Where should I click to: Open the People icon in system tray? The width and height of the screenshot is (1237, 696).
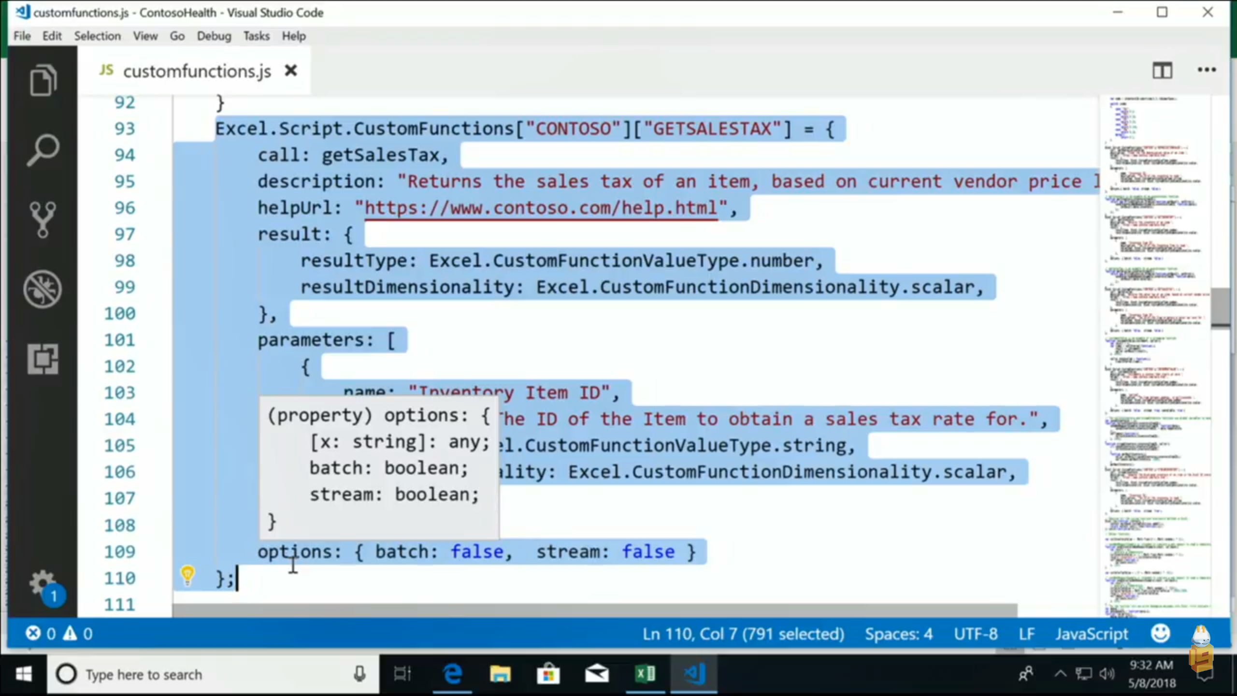click(1025, 674)
